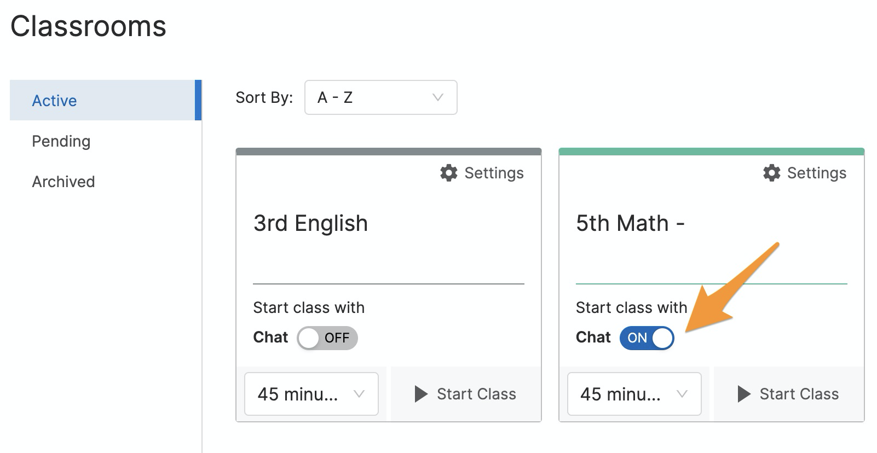Screen dimensions: 877x453
Task: Toggle Chat off for the 5th Math classroom
Action: tap(647, 338)
